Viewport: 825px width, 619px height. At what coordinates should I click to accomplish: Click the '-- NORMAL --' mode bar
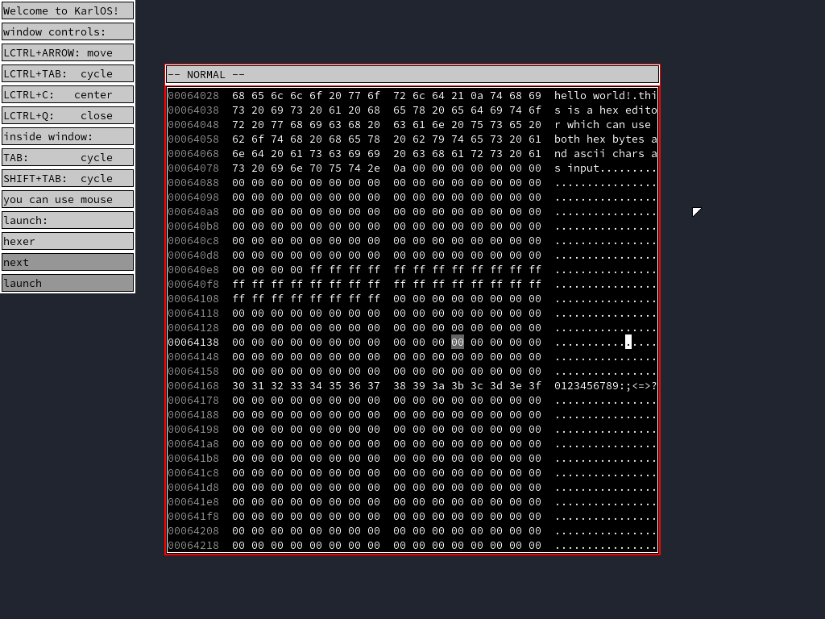412,74
